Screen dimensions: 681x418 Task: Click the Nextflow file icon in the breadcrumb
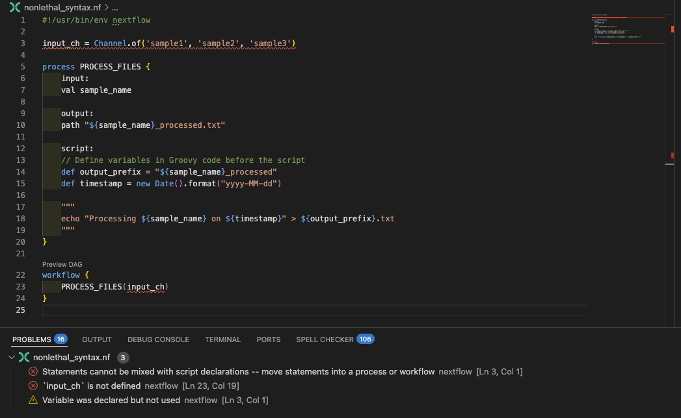(x=15, y=8)
